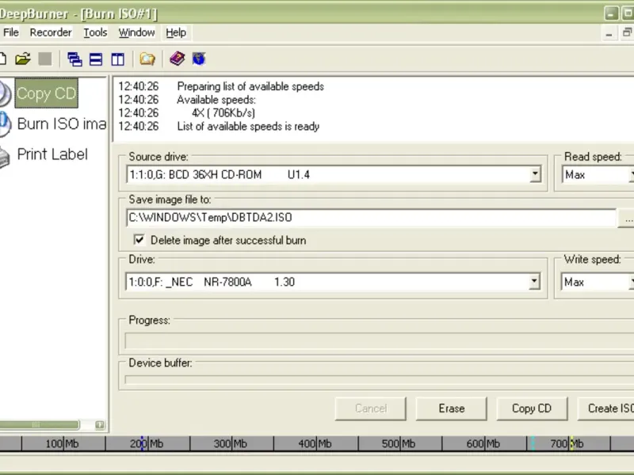
Task: Select the Burn ISO image disc icon
Action: click(5, 124)
